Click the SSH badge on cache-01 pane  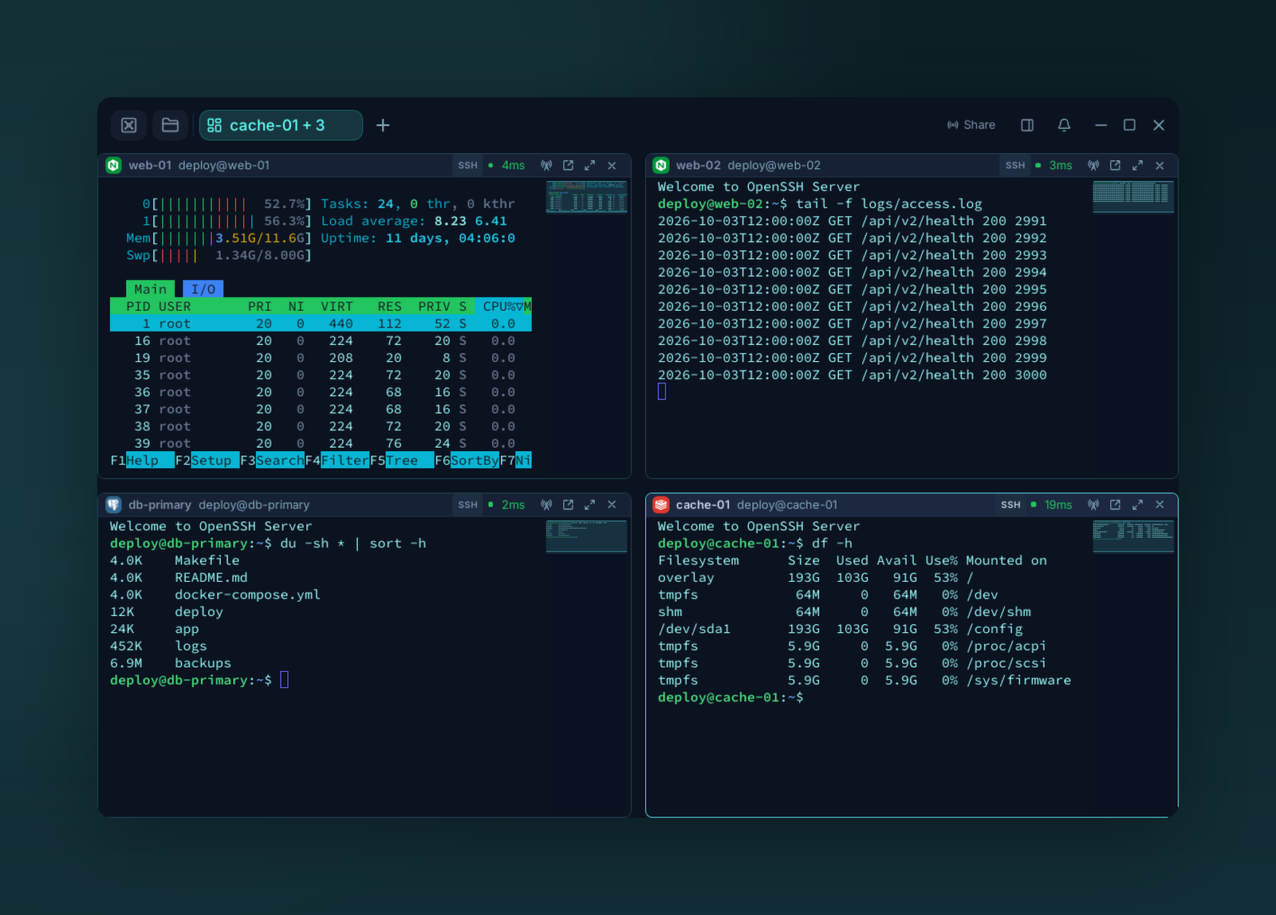coord(1010,505)
